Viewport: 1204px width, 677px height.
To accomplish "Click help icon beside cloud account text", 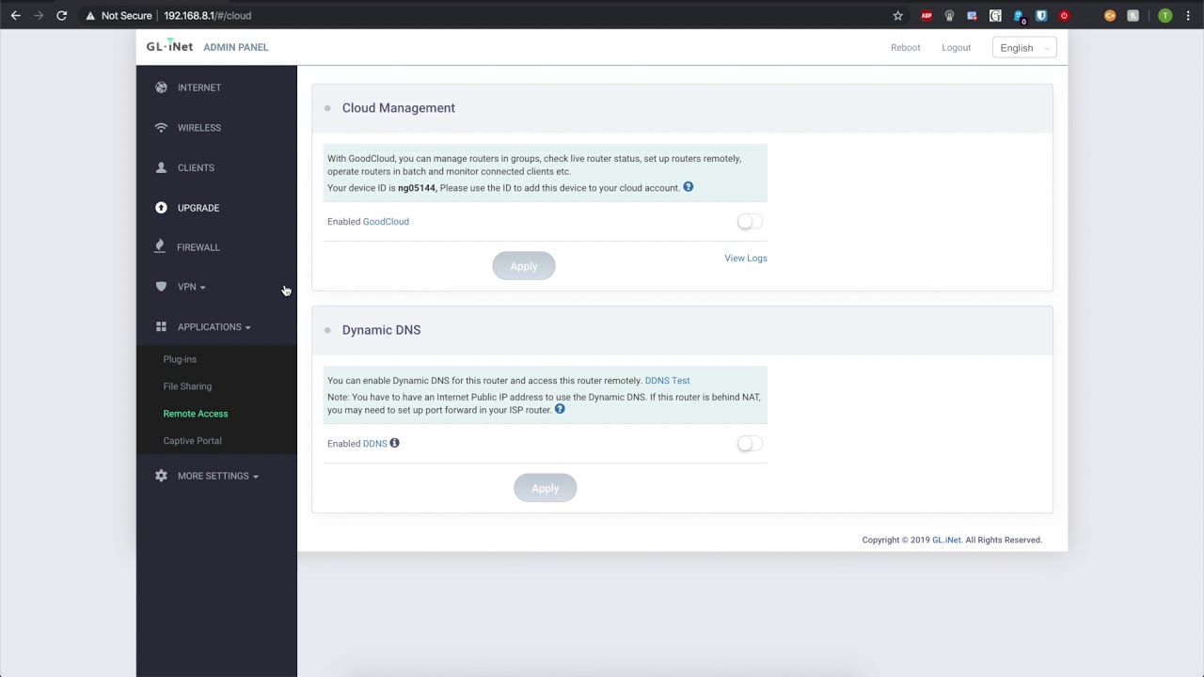I will coord(689,187).
